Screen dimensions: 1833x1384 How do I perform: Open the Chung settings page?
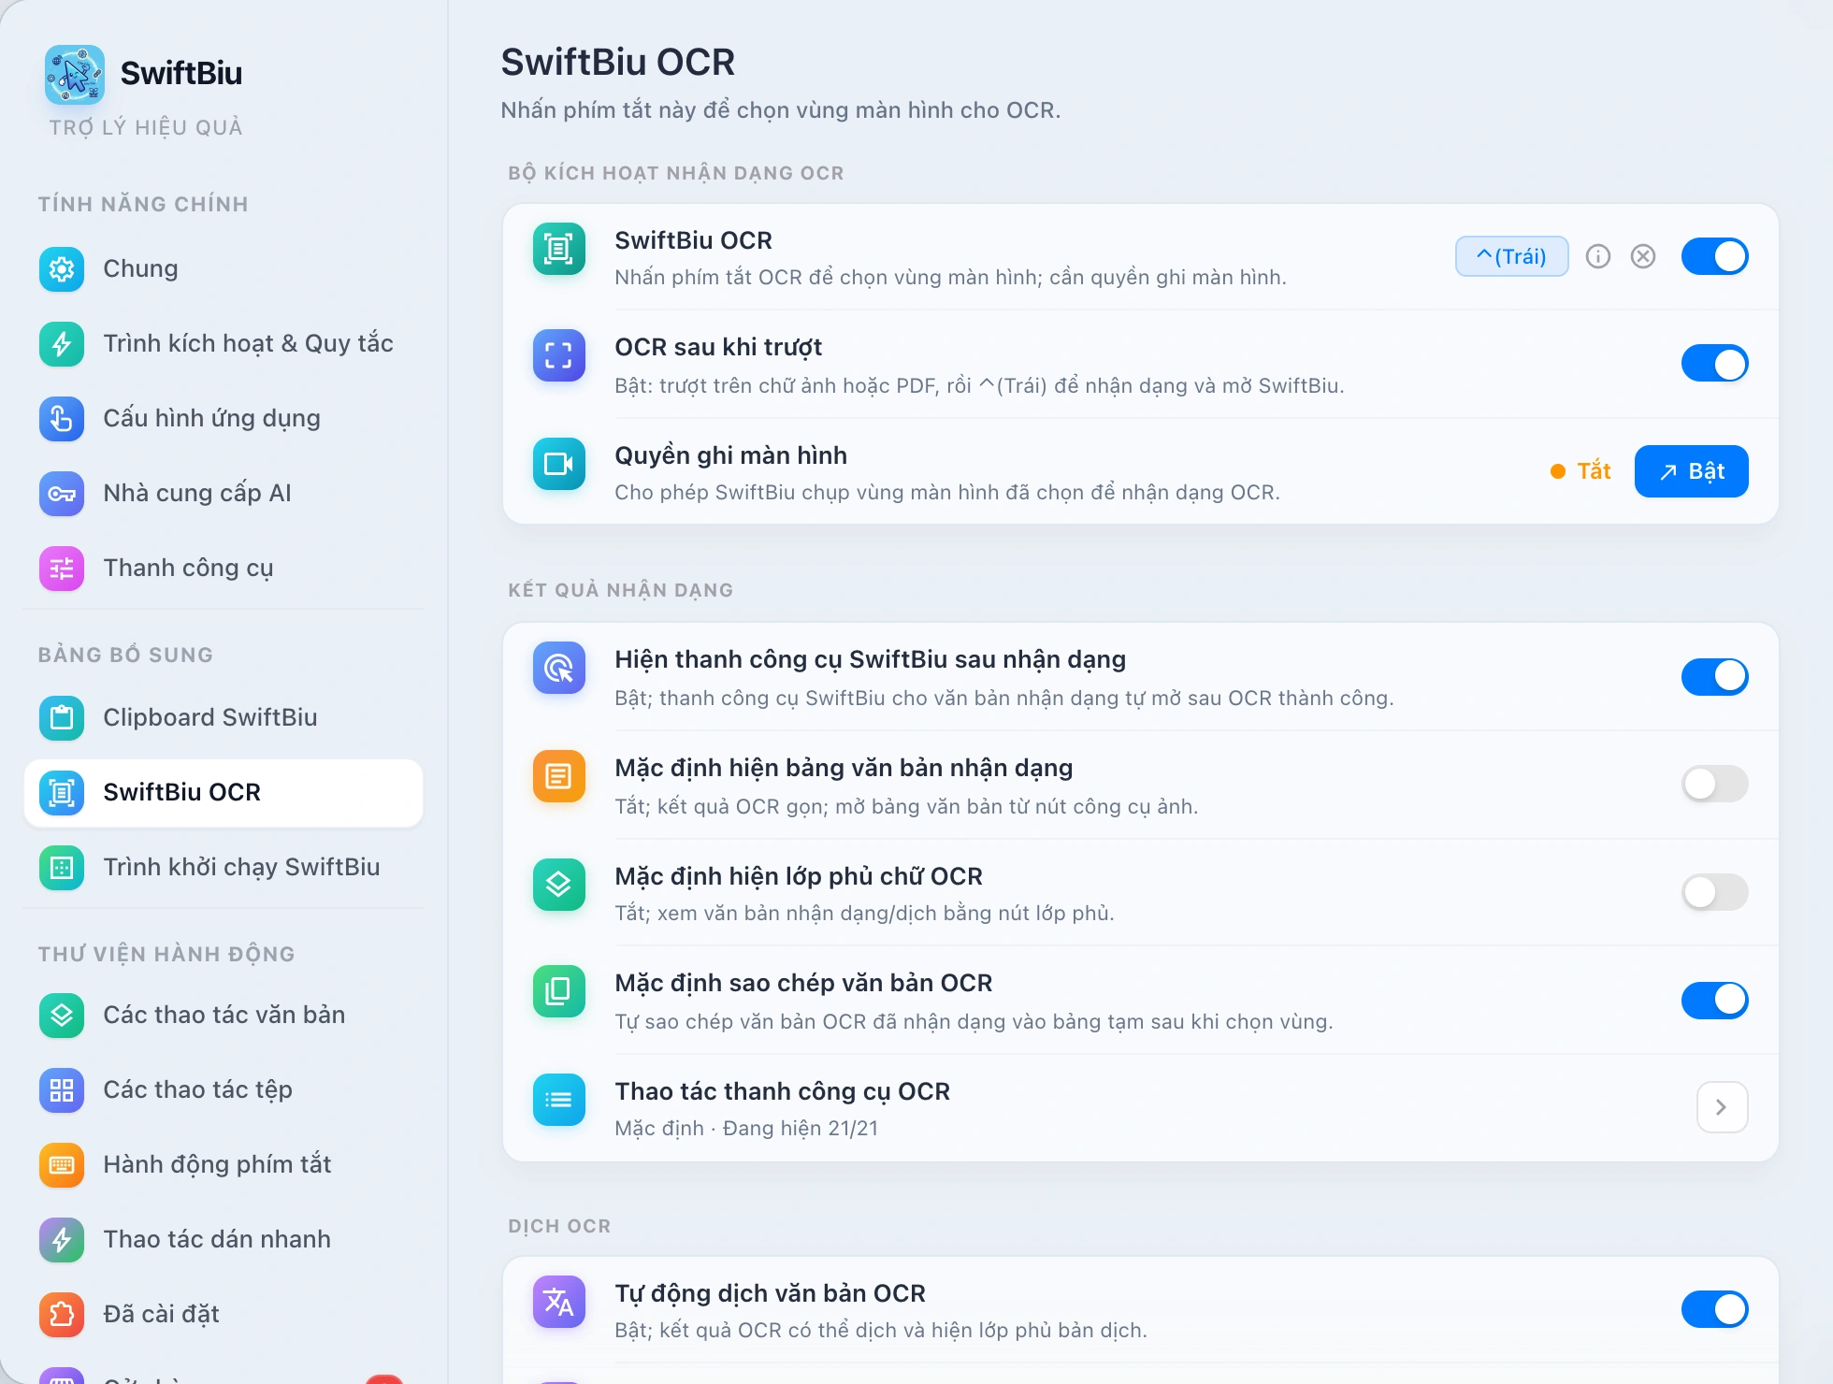(224, 269)
